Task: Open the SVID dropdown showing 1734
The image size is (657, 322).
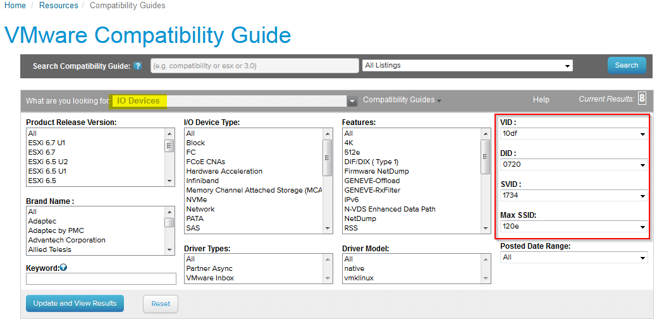Action: (574, 195)
